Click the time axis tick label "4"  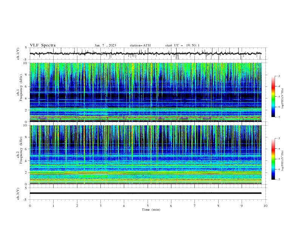coord(124,206)
